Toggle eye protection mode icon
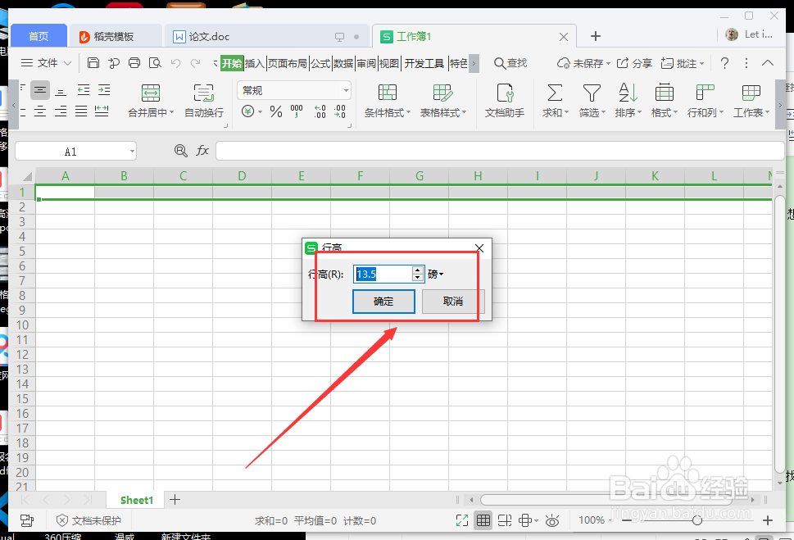Image resolution: width=794 pixels, height=540 pixels. point(552,520)
